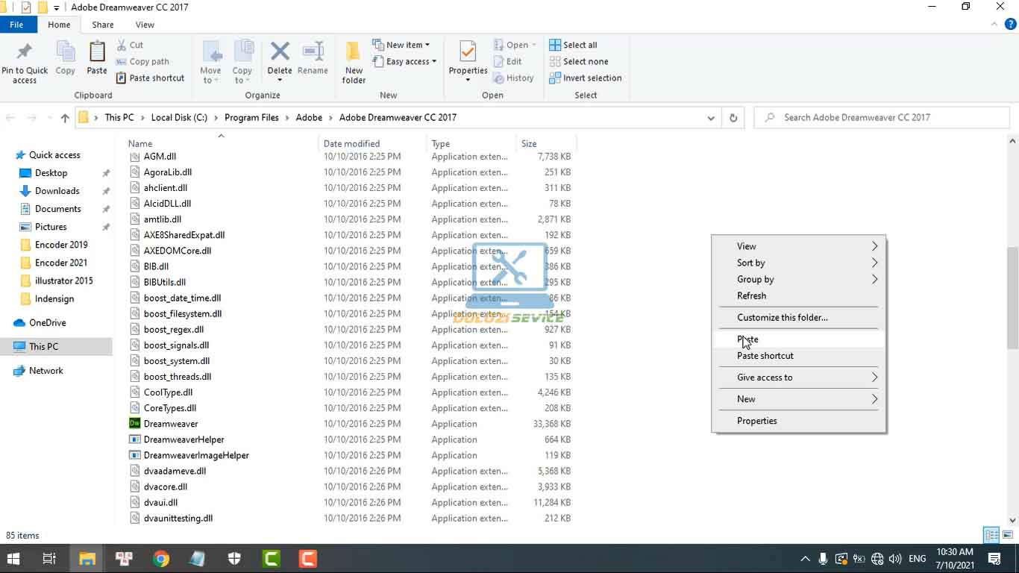Click Select all in the ribbon

573,45
